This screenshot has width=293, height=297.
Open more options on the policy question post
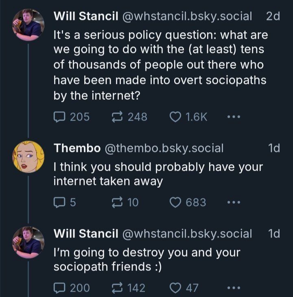tap(234, 117)
